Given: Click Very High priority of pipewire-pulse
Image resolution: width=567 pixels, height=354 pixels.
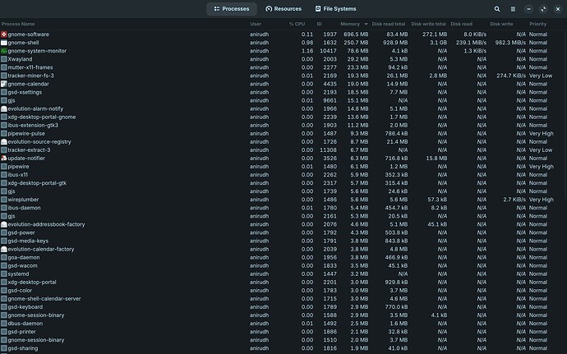Looking at the screenshot, I should coord(542,133).
